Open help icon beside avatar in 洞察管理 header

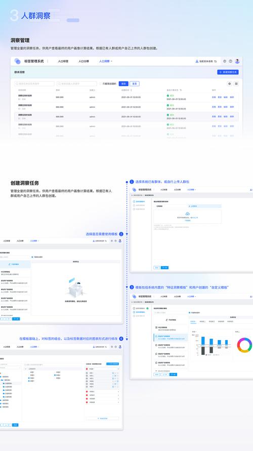230,61
